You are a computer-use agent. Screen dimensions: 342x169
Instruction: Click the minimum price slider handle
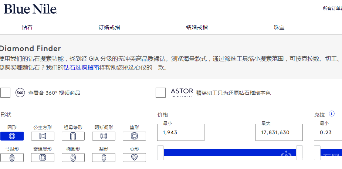[x=160, y=152]
